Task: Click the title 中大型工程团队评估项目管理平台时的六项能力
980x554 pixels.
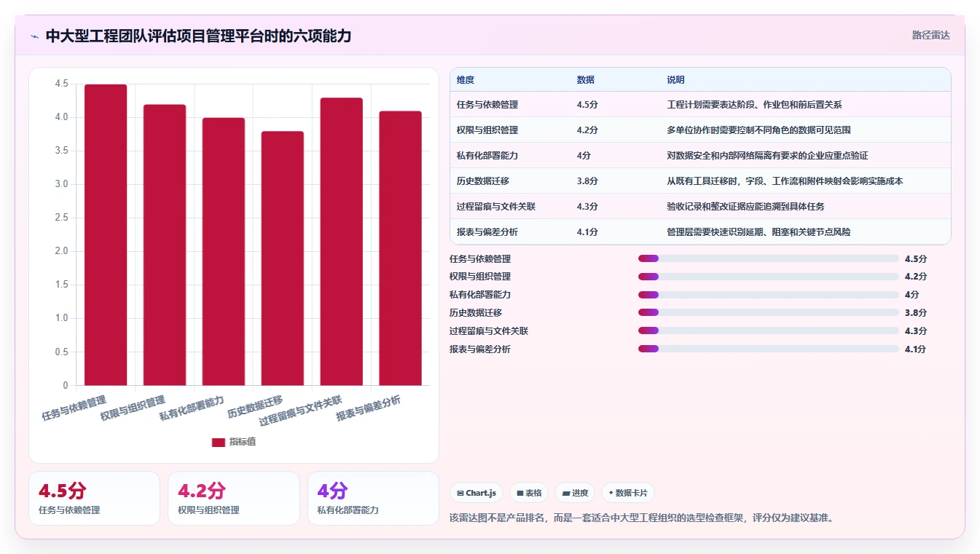Action: [x=198, y=36]
